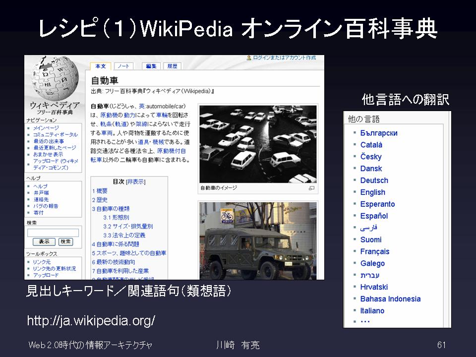
Task: Click the 表示 button
Action: pos(44,241)
